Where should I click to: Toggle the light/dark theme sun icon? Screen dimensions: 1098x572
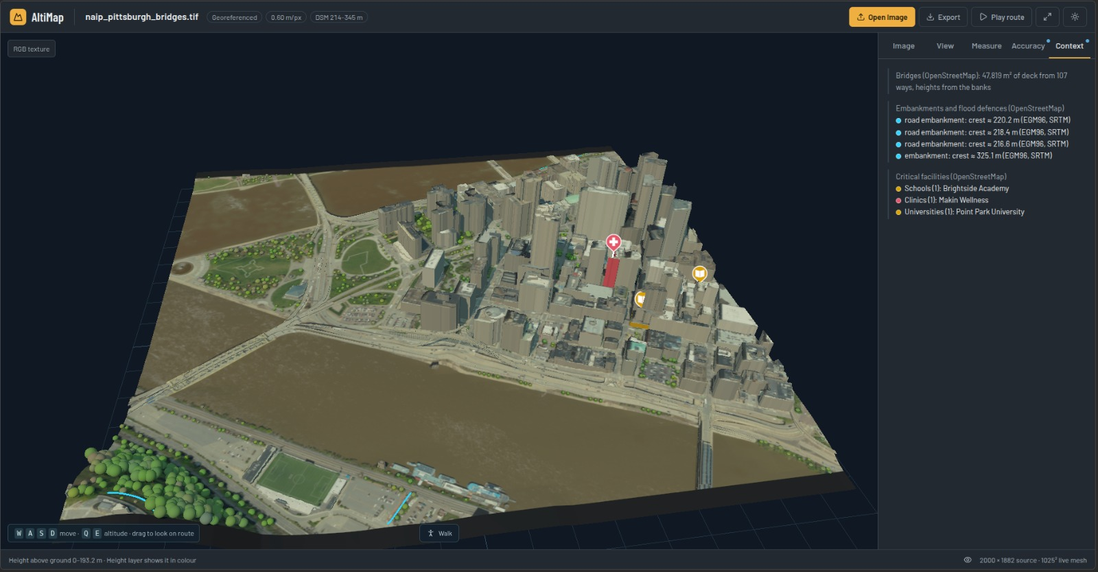[x=1075, y=17]
